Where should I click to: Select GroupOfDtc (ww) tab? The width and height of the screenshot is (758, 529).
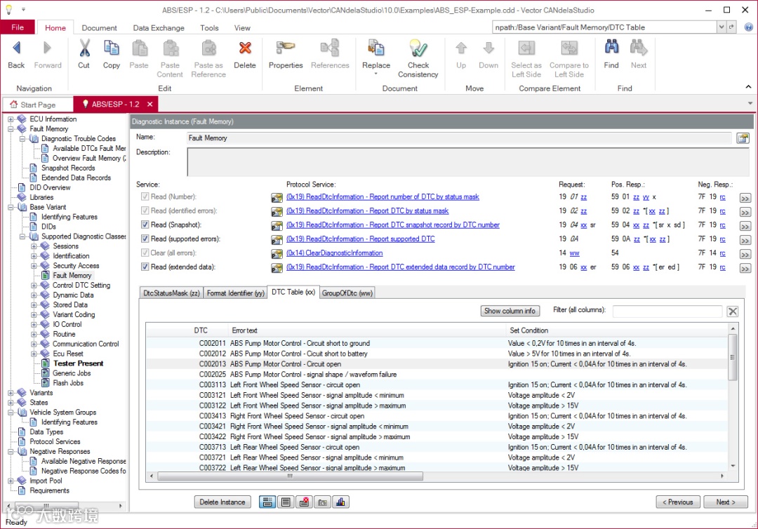347,293
